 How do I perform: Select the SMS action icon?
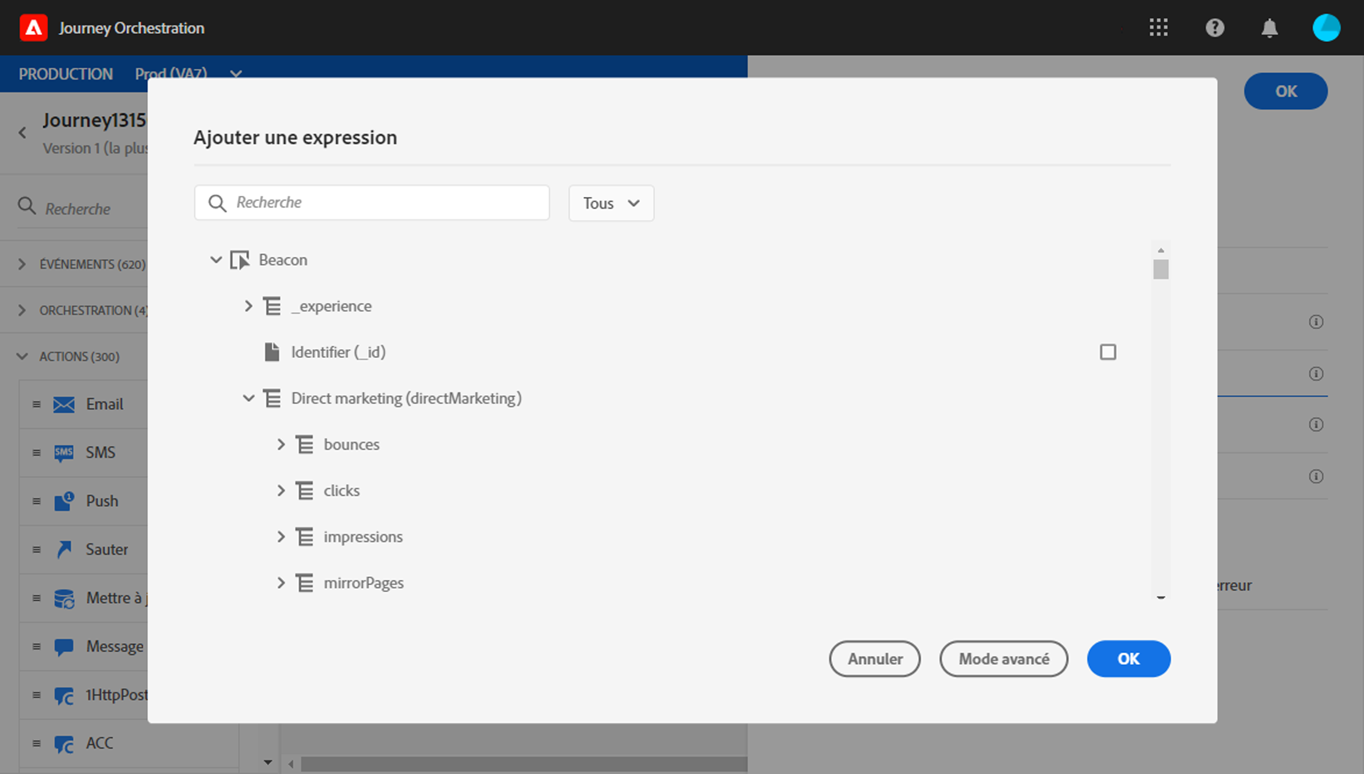click(64, 453)
